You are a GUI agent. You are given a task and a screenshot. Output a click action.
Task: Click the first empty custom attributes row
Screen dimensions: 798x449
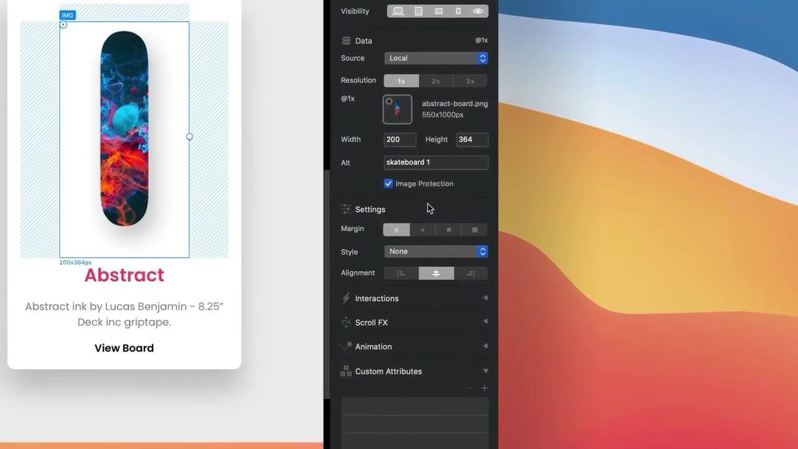point(415,406)
